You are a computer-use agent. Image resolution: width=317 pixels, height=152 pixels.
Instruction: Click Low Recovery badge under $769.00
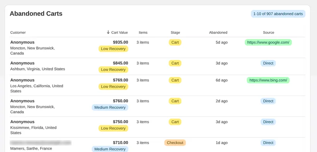pos(113,87)
